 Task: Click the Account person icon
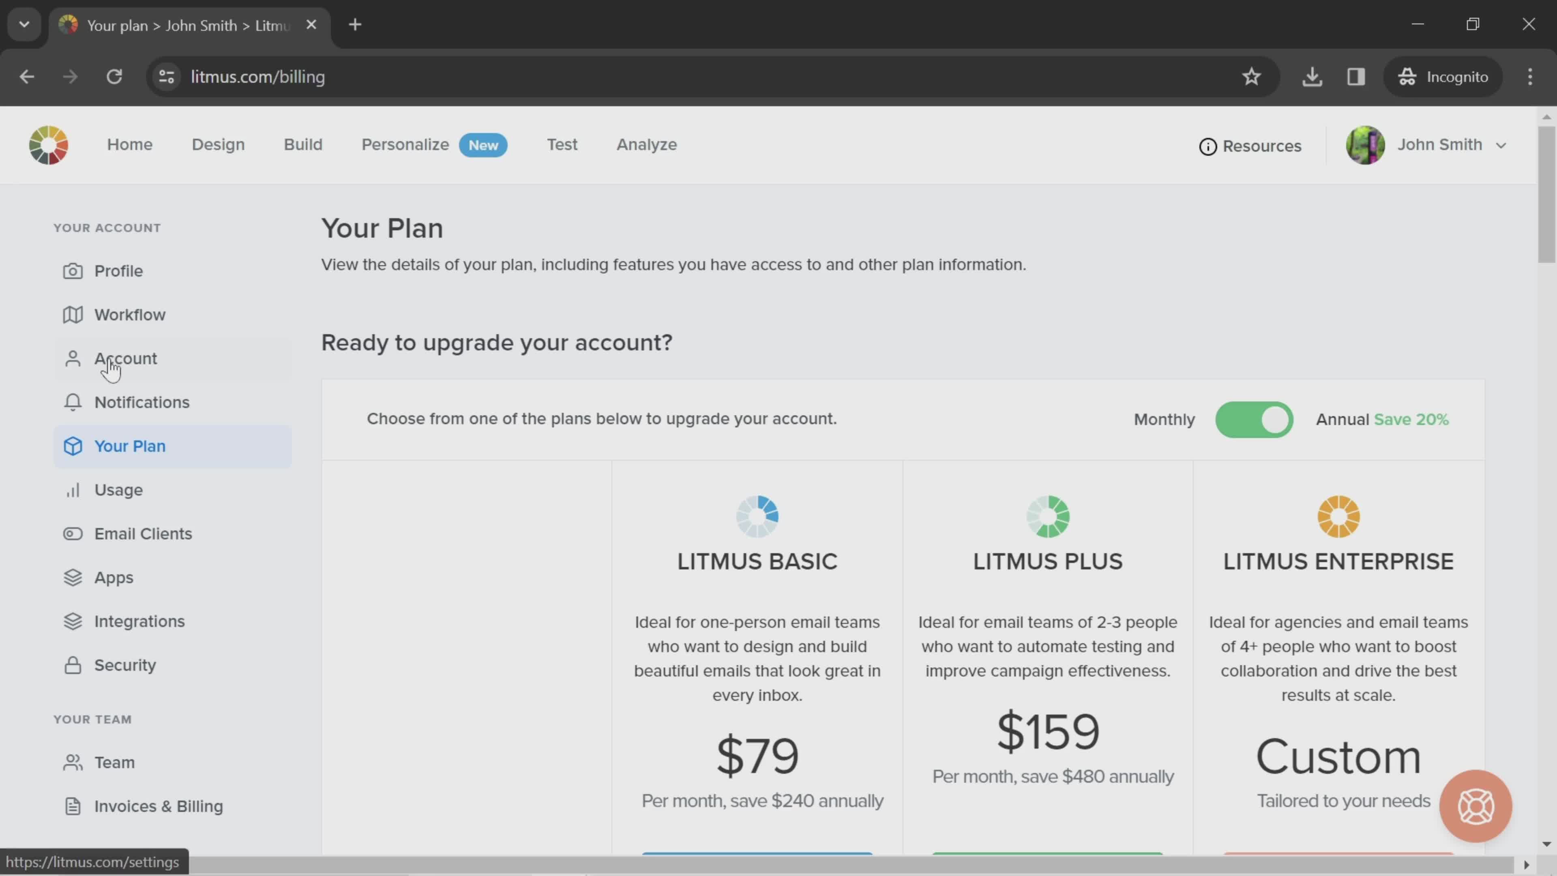point(73,359)
